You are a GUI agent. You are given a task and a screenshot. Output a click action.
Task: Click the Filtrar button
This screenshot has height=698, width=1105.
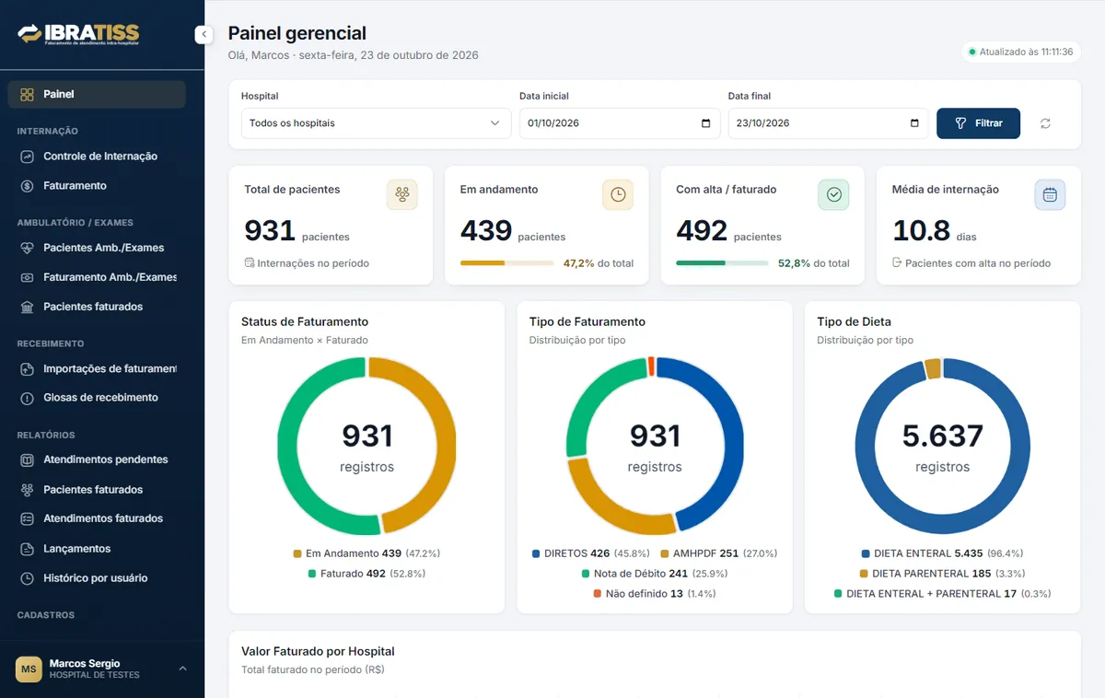coord(978,123)
